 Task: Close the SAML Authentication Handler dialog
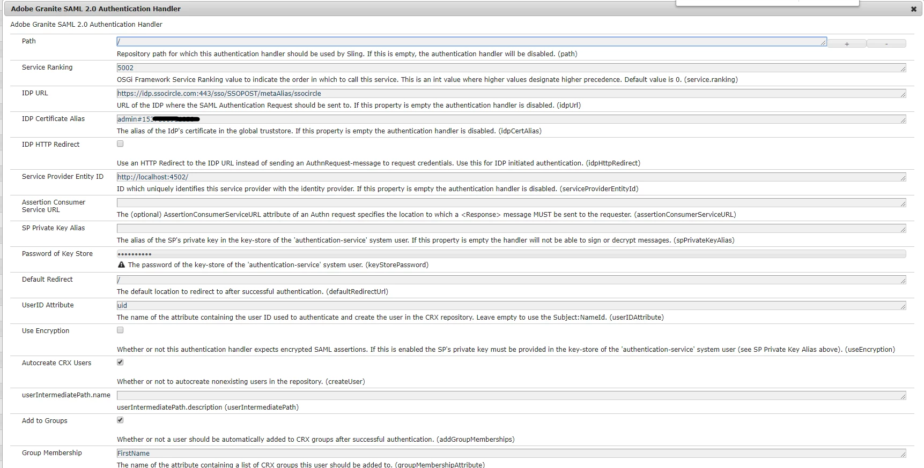tap(914, 9)
